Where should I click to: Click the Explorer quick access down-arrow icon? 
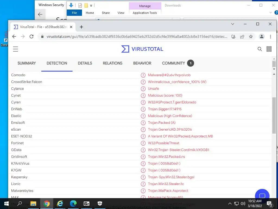[71, 5]
